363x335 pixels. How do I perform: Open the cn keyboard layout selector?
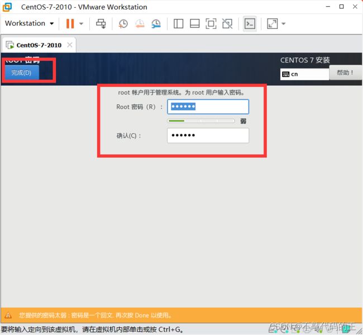point(304,74)
